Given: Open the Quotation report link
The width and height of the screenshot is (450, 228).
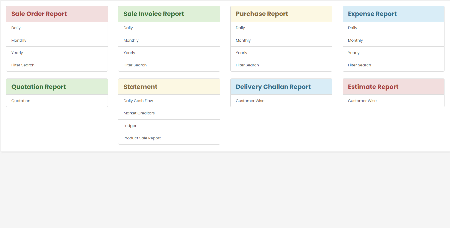Looking at the screenshot, I should pos(21,101).
